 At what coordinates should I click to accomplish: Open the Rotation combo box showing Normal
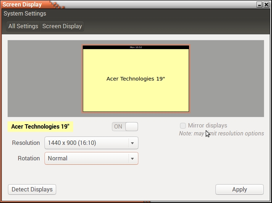click(87, 159)
